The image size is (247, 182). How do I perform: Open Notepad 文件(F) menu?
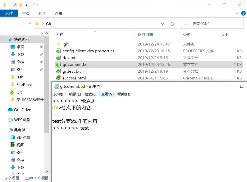59,94
